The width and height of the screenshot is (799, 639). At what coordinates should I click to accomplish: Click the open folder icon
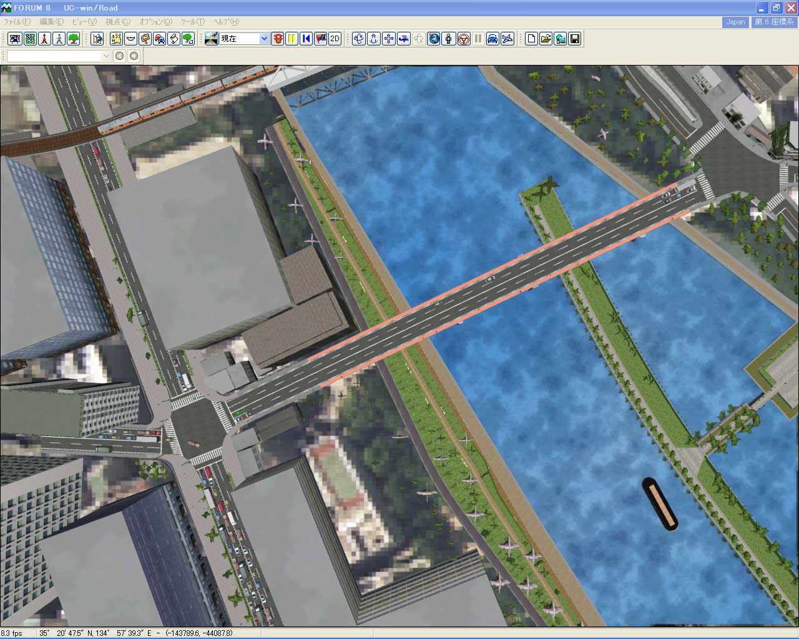pyautogui.click(x=546, y=39)
